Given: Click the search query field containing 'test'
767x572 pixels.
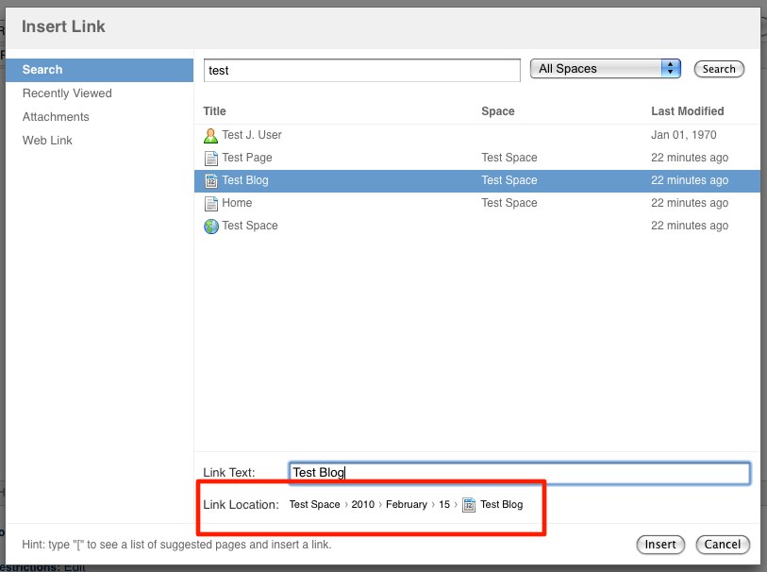Looking at the screenshot, I should tap(362, 71).
